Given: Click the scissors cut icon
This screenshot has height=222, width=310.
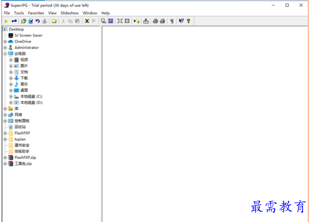Looking at the screenshot, I should click(63, 21).
